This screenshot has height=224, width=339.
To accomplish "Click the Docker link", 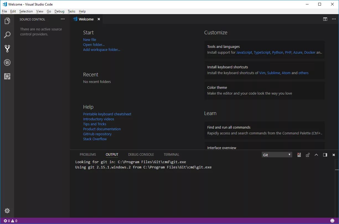I will [310, 52].
